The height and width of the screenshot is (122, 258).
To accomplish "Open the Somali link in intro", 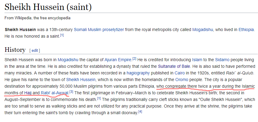I will pyautogui.click(x=80, y=30).
